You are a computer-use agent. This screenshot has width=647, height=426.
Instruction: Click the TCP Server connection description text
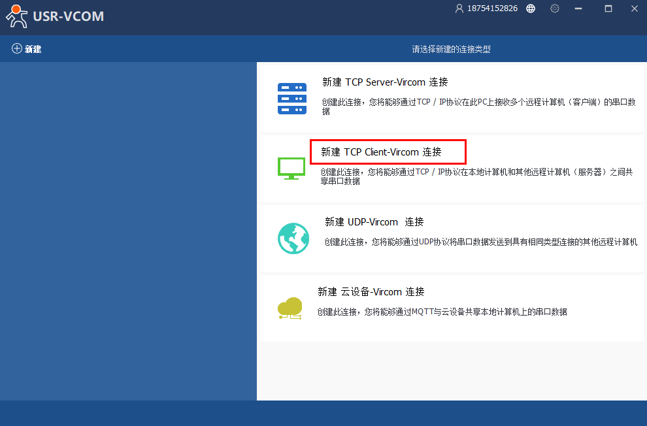478,106
